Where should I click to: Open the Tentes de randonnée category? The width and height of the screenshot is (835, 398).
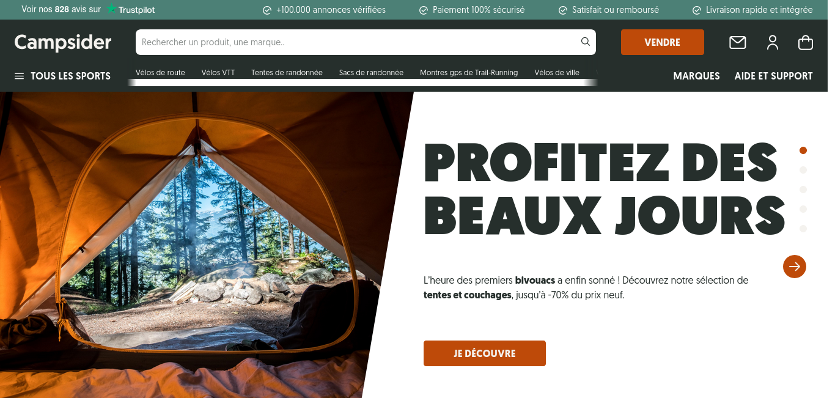[x=287, y=73]
